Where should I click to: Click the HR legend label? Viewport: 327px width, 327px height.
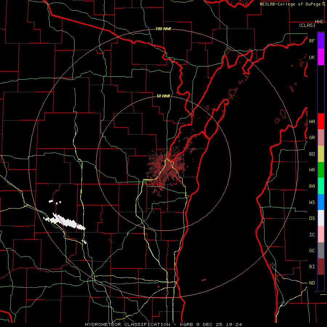click(x=312, y=170)
